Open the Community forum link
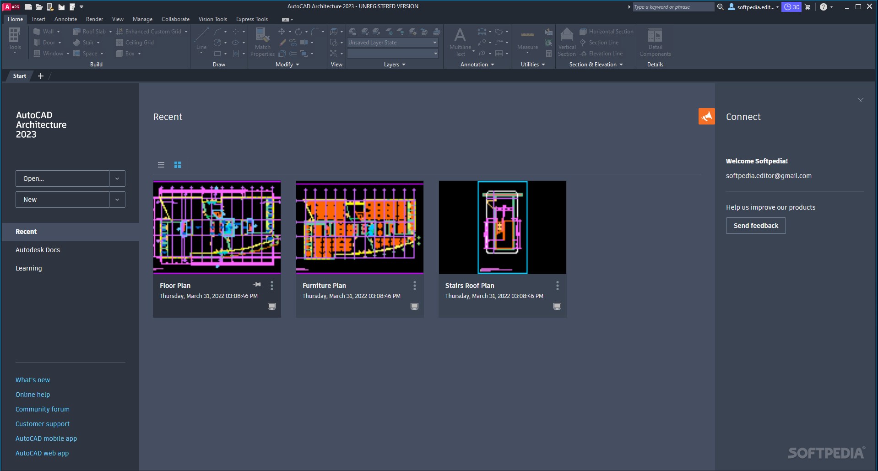 (43, 409)
